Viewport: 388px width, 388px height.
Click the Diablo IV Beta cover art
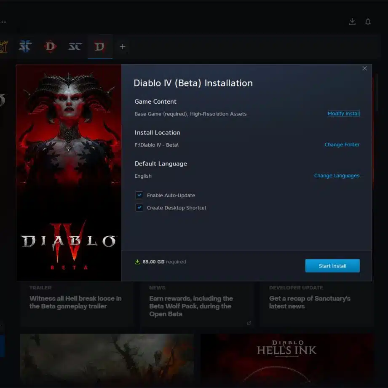pos(69,172)
